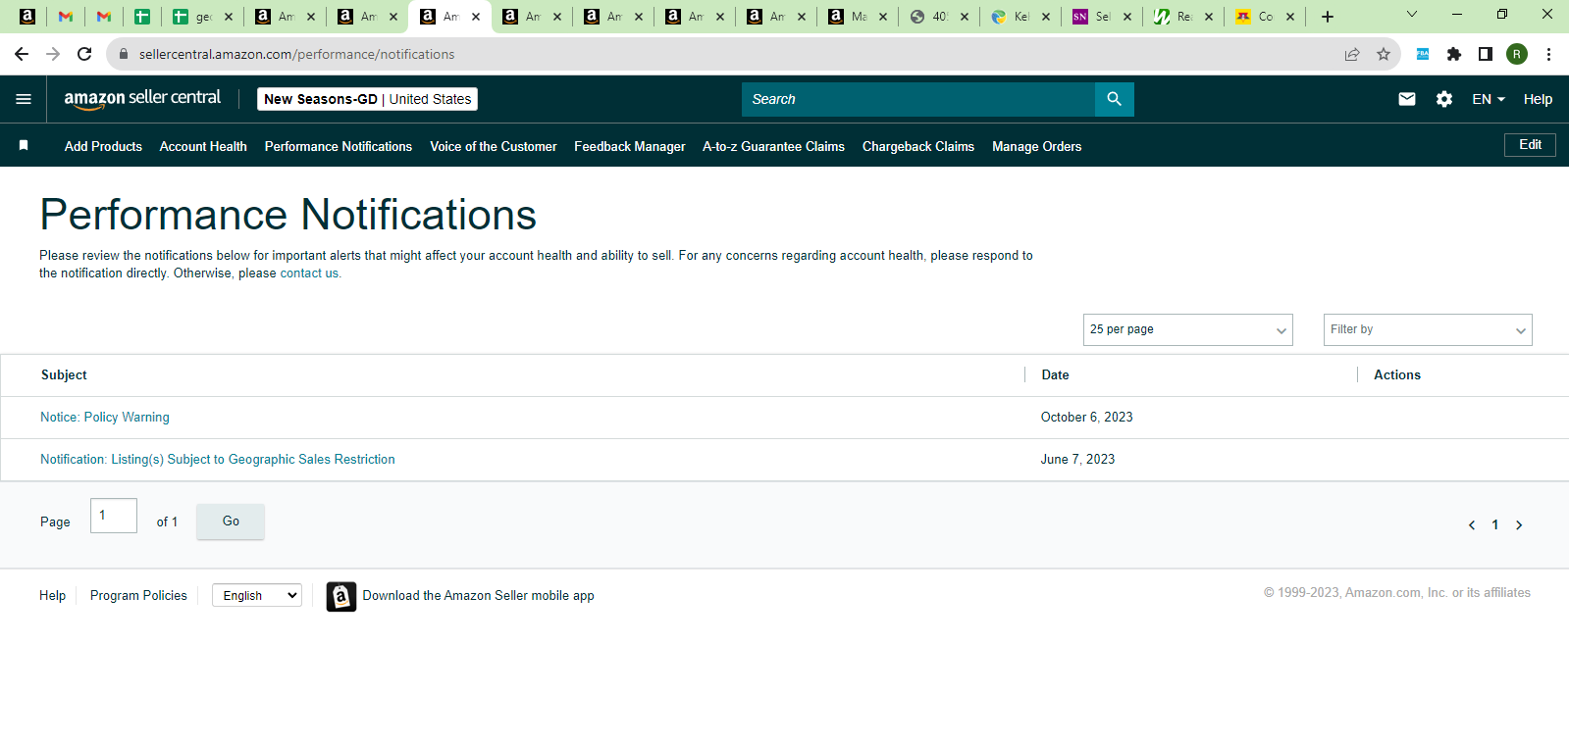
Task: Go to Account Health
Action: [x=203, y=146]
